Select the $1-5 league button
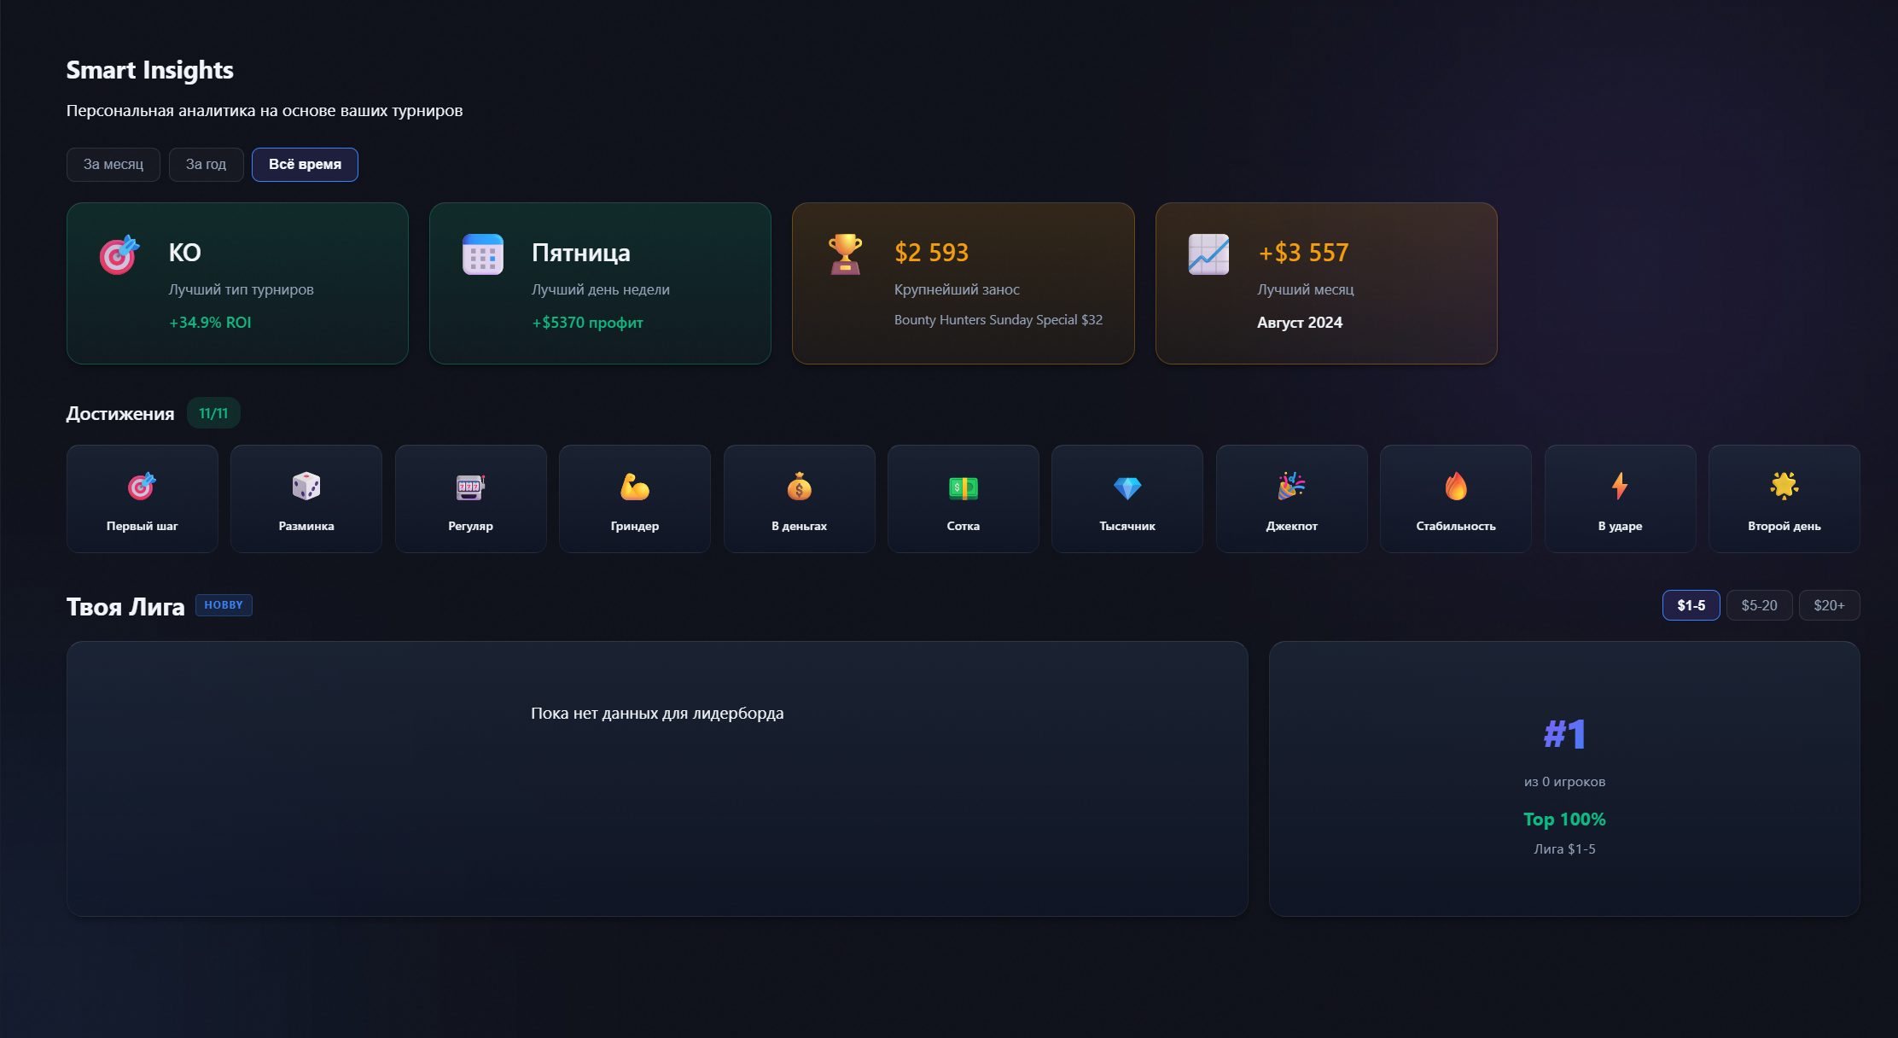Viewport: 1898px width, 1038px height. (1691, 604)
